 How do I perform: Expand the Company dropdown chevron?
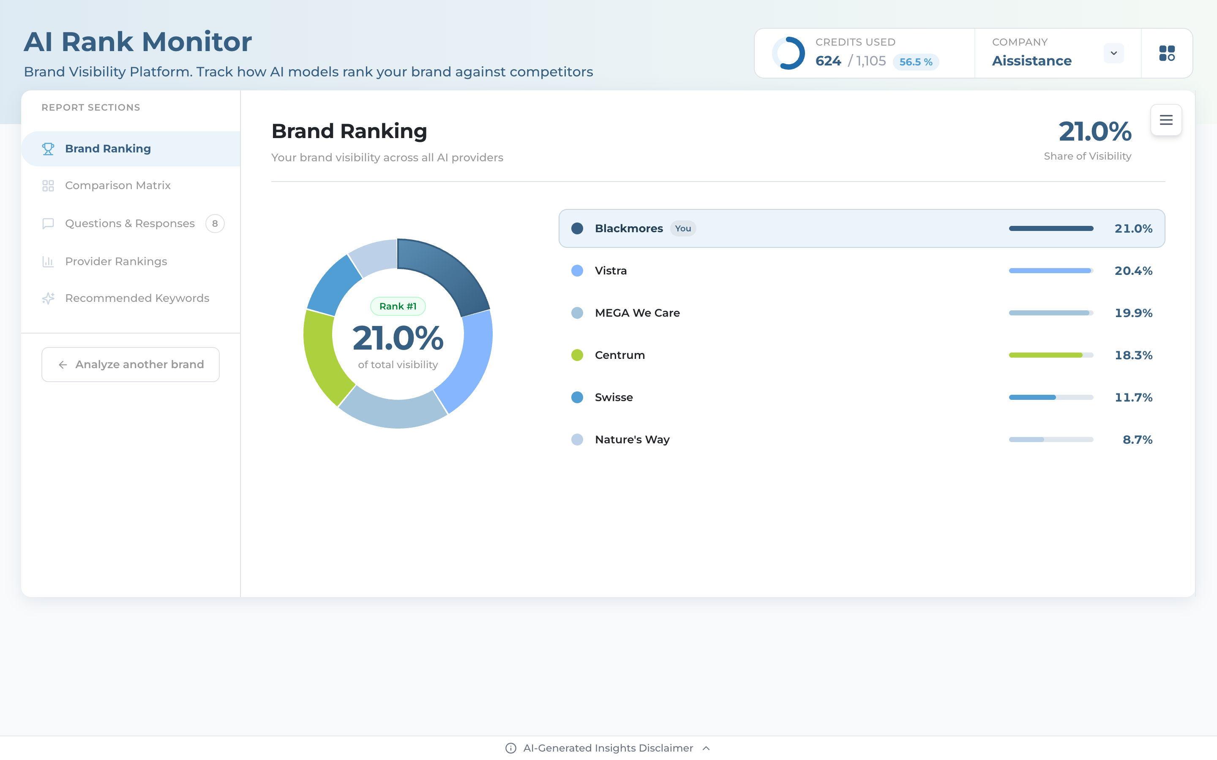click(x=1113, y=53)
